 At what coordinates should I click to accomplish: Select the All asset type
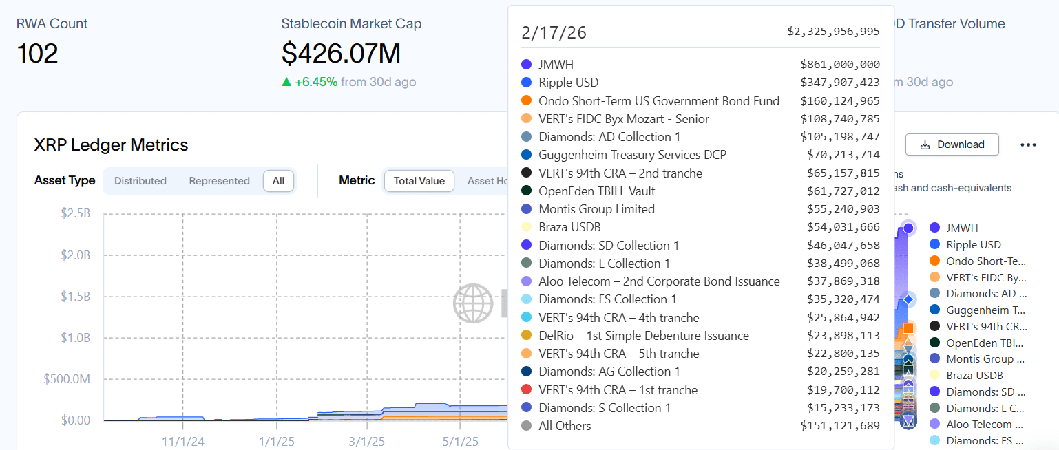click(x=278, y=181)
